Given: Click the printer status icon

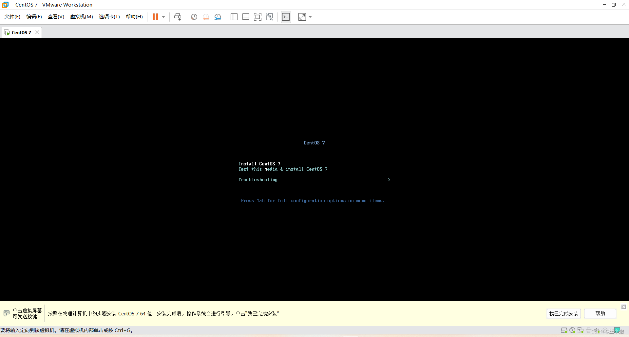Looking at the screenshot, I should [589, 330].
